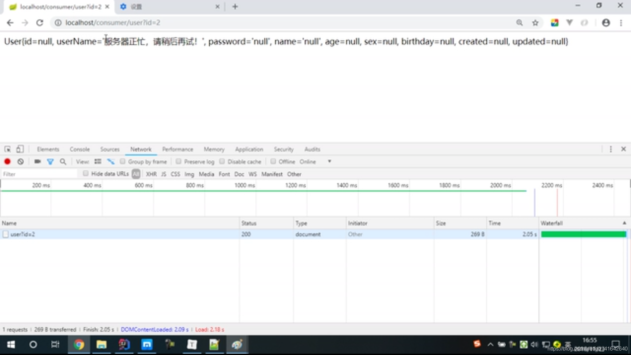Viewport: 631px width, 355px height.
Task: Filter requests by Media
Action: 206,174
